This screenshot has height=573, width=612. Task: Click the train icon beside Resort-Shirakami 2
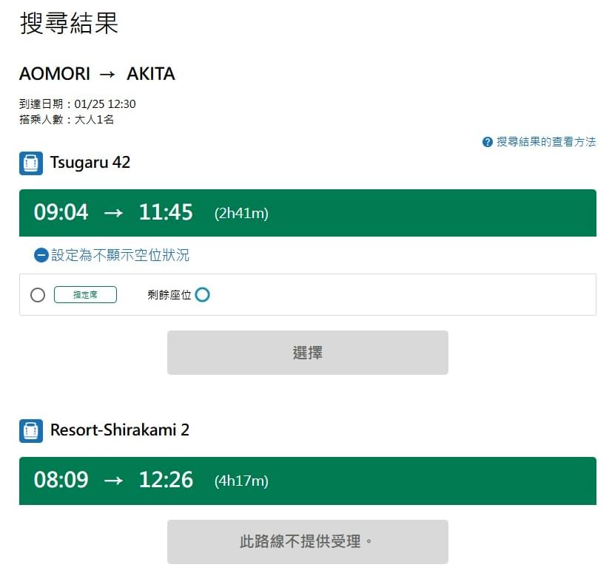pos(31,430)
